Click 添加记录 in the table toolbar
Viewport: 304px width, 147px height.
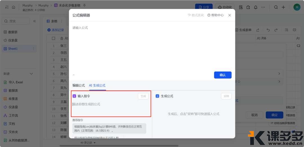click(x=56, y=30)
